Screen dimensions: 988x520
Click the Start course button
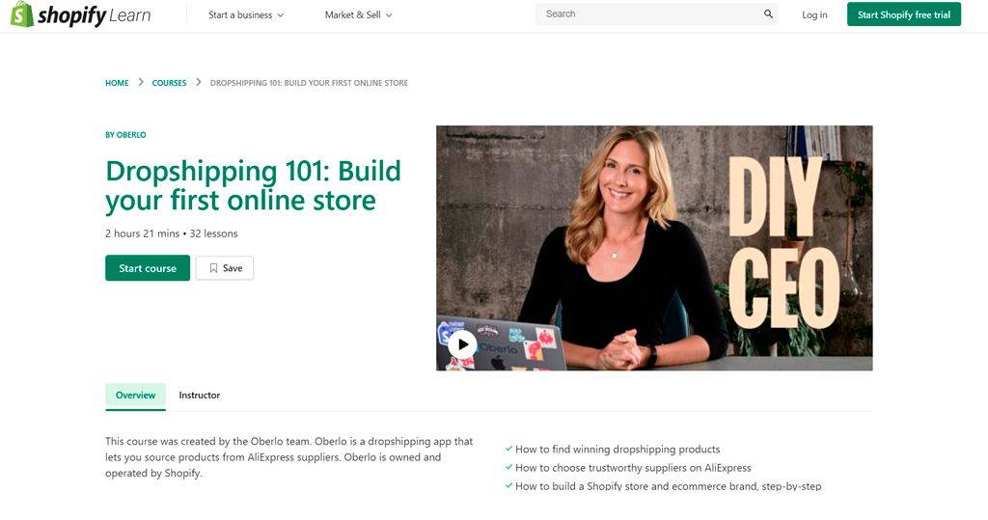[x=148, y=268]
